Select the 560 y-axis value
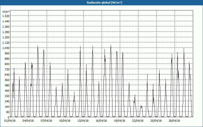Viewport: 203px width, 127px height. (7, 80)
